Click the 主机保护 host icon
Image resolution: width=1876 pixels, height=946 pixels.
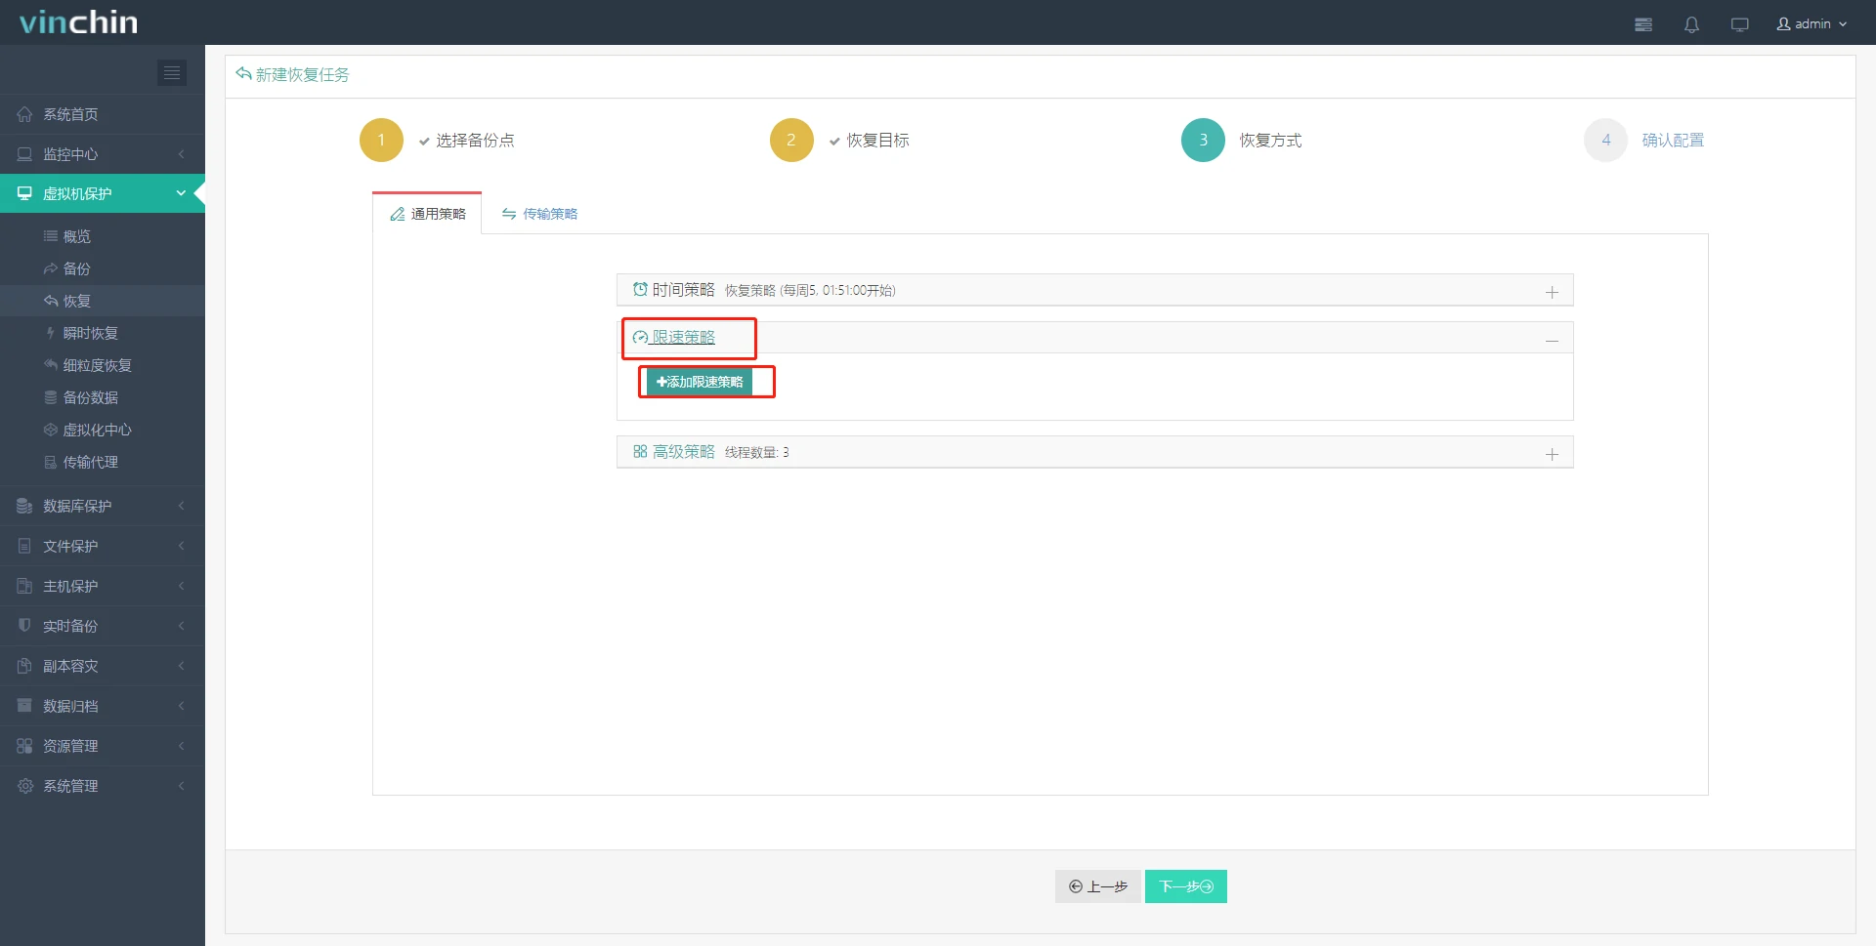point(24,586)
